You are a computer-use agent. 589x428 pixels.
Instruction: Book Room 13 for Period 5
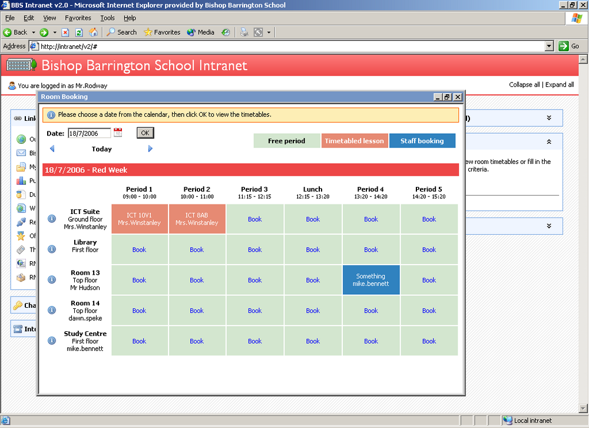coord(429,280)
